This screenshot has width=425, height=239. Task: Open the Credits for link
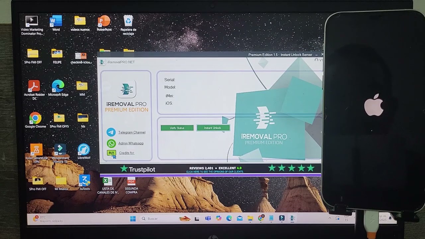click(x=127, y=153)
